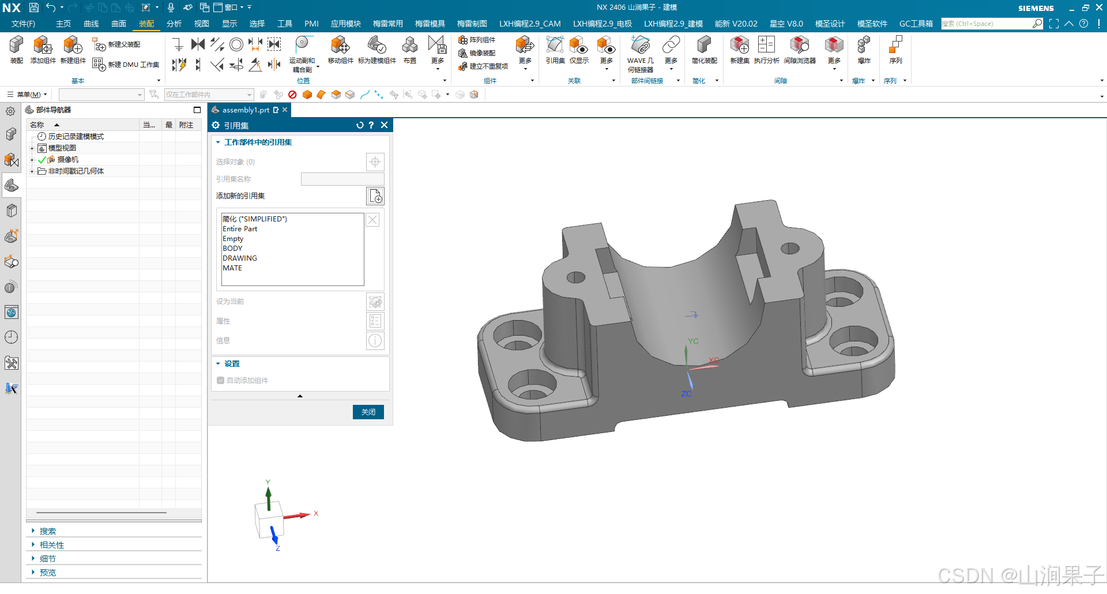This screenshot has height=594, width=1107.
Task: Click the 引用集名称 text field
Action: pyautogui.click(x=342, y=179)
